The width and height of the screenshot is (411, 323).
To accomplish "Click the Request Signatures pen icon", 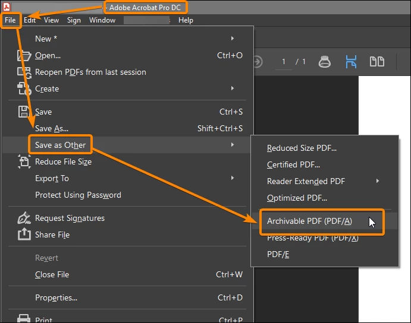I will click(x=24, y=218).
